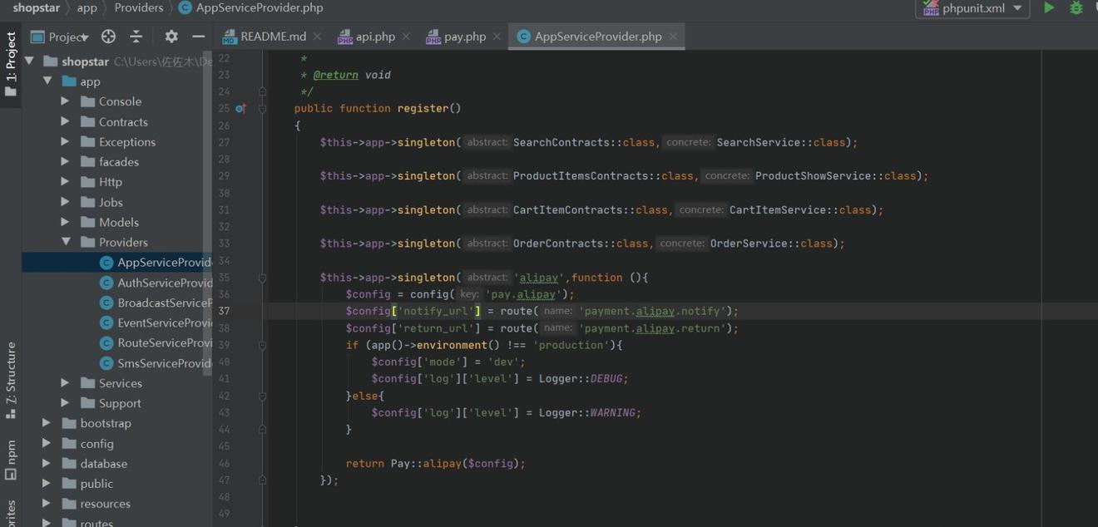Click the Debug bug icon

click(x=1076, y=7)
